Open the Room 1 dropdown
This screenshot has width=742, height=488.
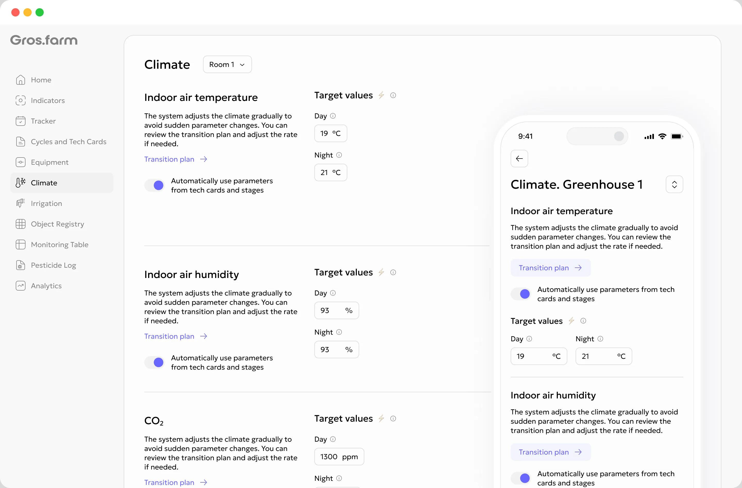click(227, 64)
